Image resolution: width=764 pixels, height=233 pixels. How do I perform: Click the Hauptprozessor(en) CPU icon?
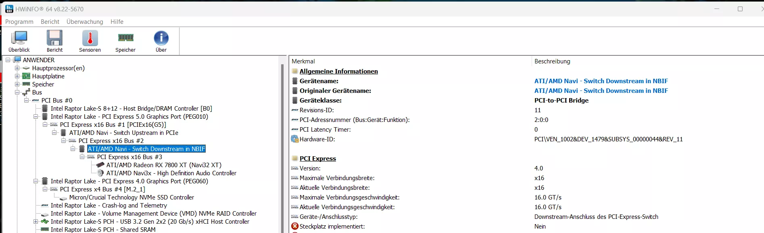(26, 68)
